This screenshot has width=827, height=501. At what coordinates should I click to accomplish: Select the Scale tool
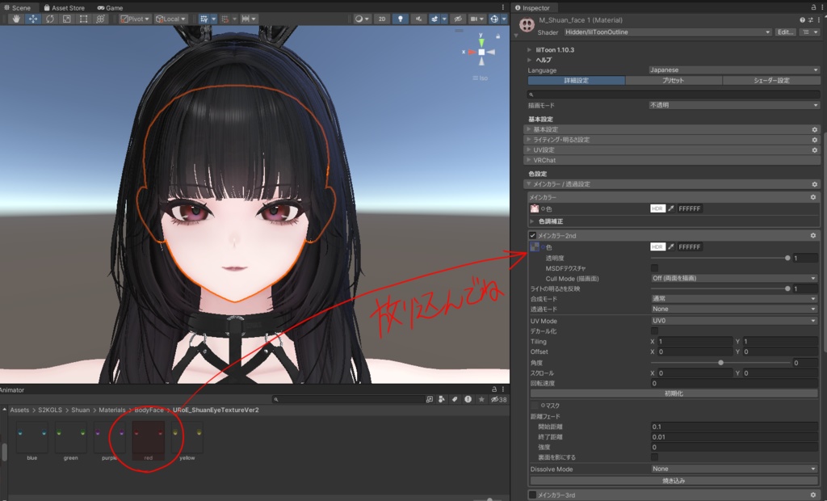click(67, 19)
